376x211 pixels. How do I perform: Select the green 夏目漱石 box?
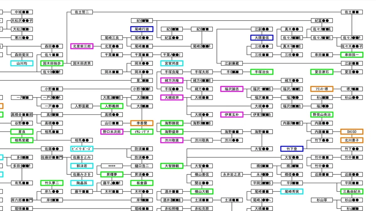click(x=322, y=72)
